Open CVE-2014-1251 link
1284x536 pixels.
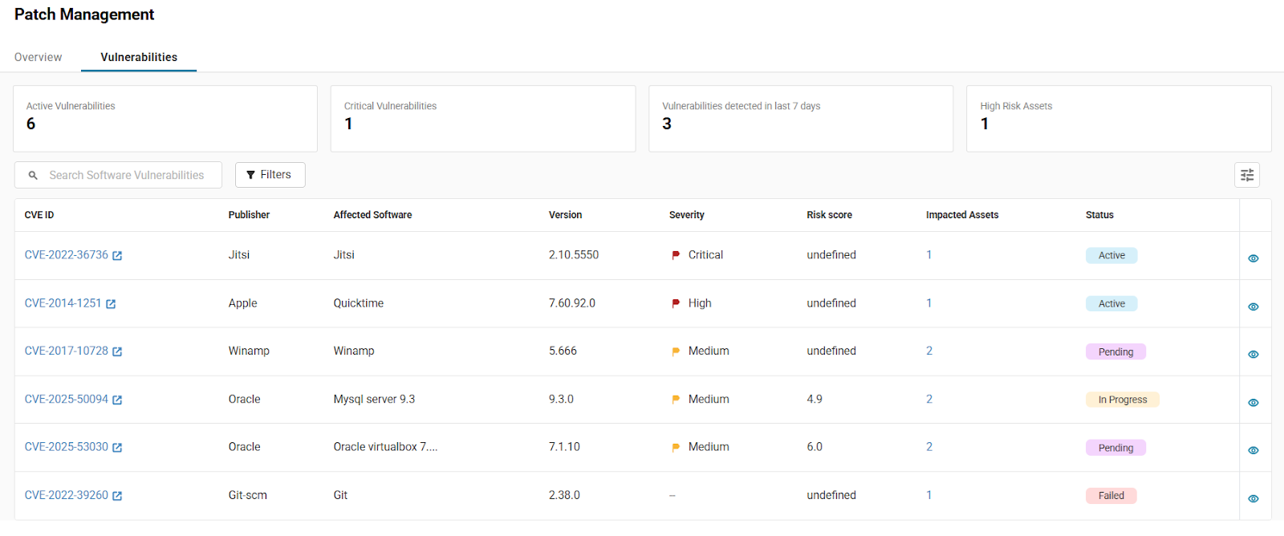click(x=63, y=303)
